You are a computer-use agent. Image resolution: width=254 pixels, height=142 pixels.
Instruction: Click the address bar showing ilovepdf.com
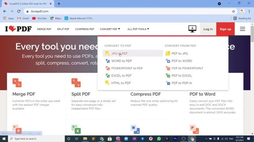click(x=131, y=11)
